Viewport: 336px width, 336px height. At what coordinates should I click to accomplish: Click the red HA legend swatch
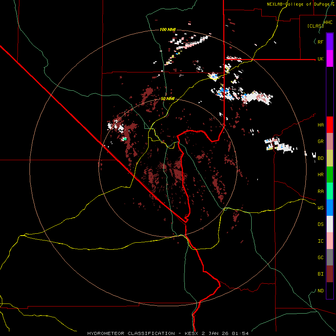pyautogui.click(x=330, y=125)
